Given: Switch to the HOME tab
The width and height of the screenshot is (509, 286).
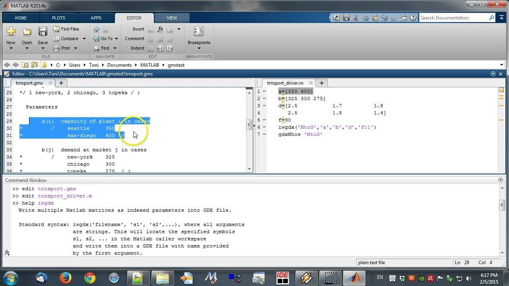Looking at the screenshot, I should (x=21, y=18).
